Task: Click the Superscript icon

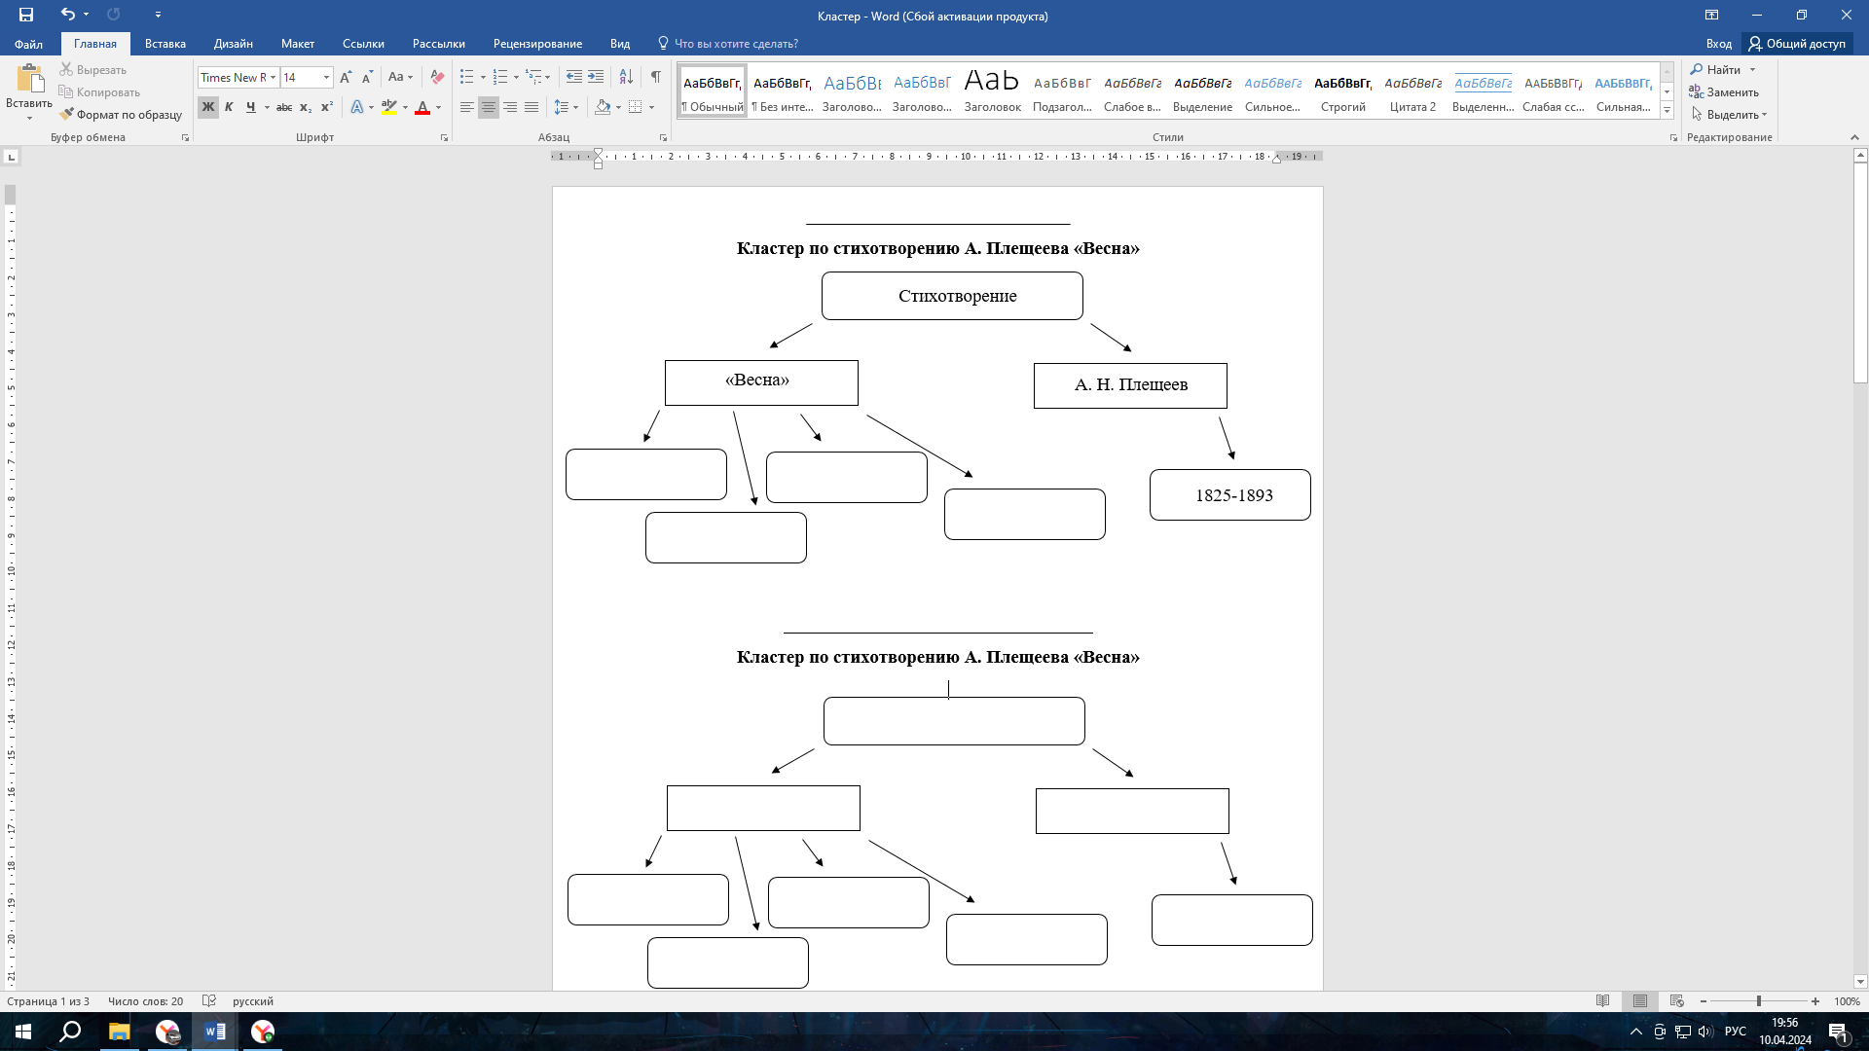Action: coord(327,107)
